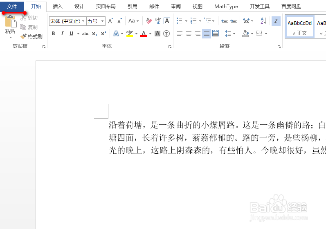This screenshot has width=326, height=229.
Task: Click the text effects icon
Action: [116, 34]
